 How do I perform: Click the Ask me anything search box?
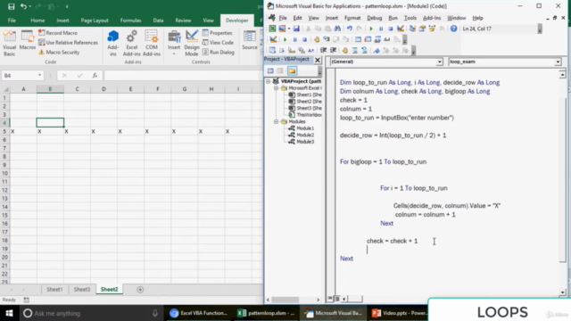pos(90,313)
